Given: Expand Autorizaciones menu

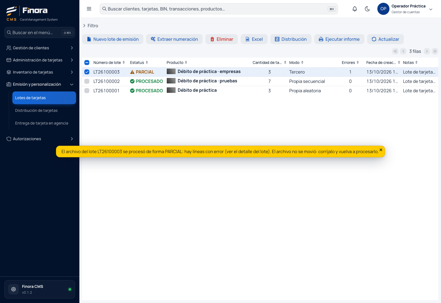Looking at the screenshot, I should (40, 139).
